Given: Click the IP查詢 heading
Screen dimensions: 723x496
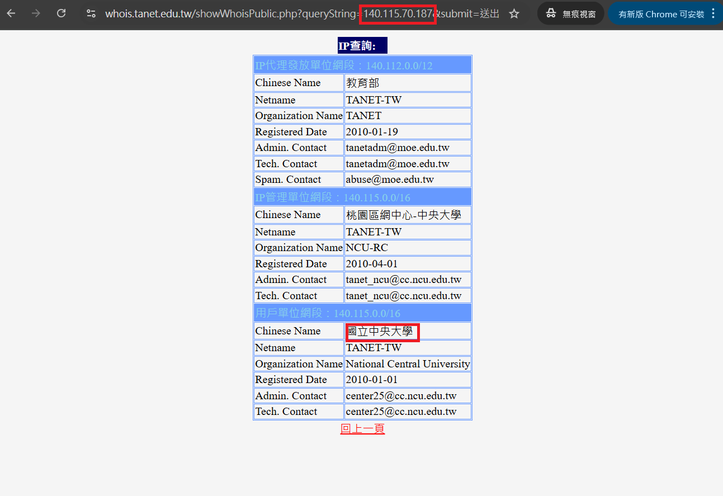Looking at the screenshot, I should (362, 46).
